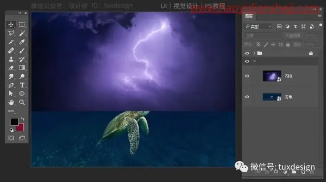Screen dimensions: 326x182
Task: Expand the locked folder group
Action: (254, 53)
